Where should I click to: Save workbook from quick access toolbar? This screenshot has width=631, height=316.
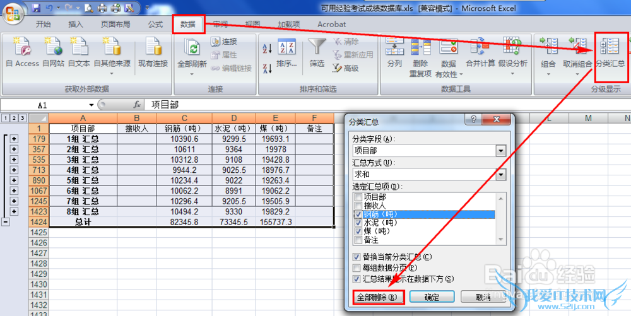click(36, 8)
